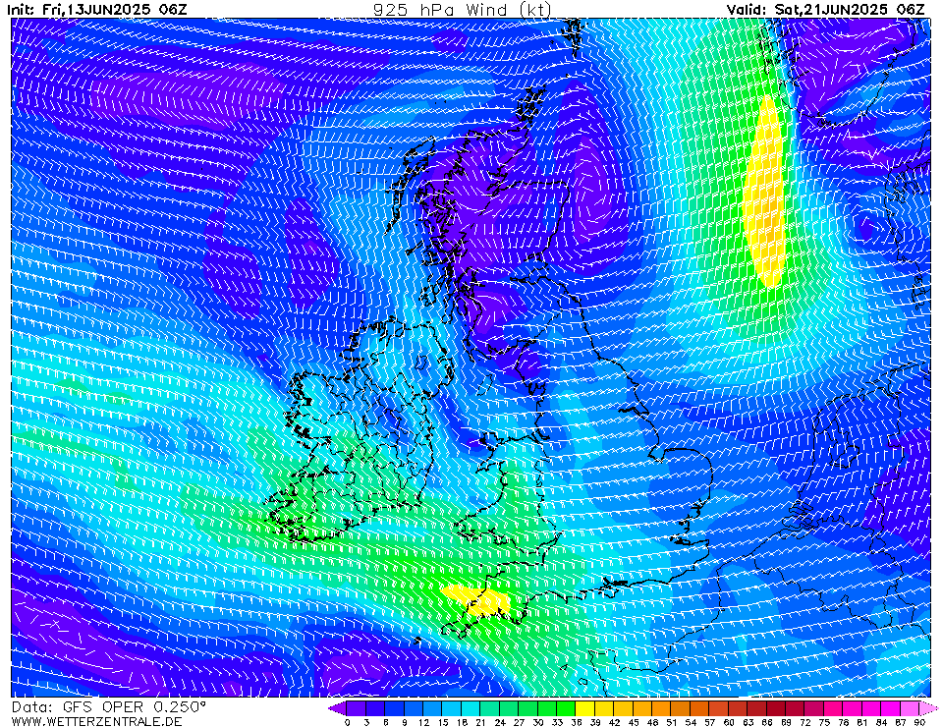The image size is (942, 728).
Task: Click the yellow wind maximum off Norway's coast
Action: coord(764,193)
